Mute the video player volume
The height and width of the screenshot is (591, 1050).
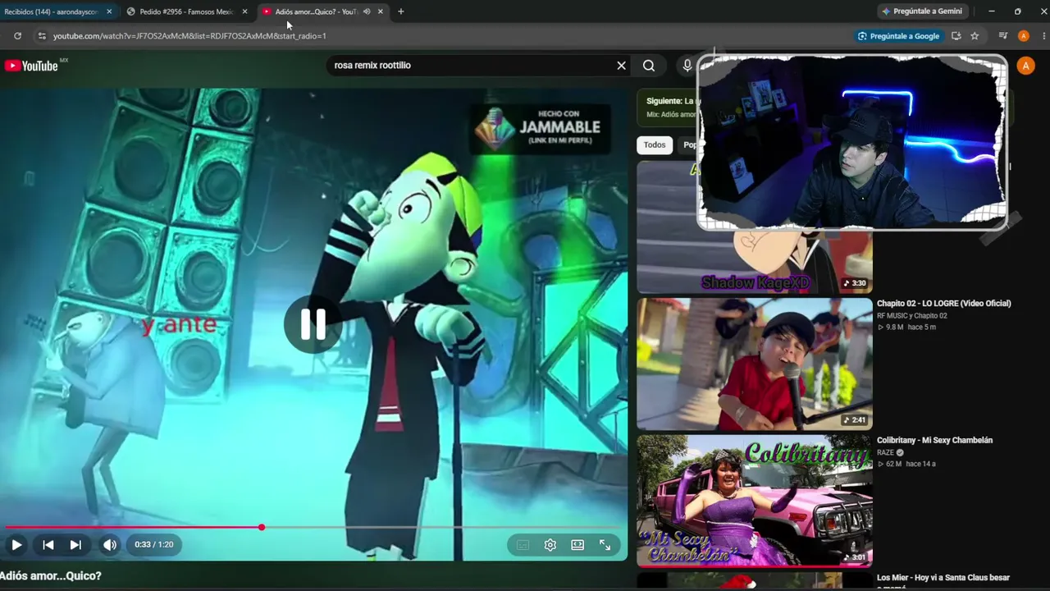tap(110, 544)
